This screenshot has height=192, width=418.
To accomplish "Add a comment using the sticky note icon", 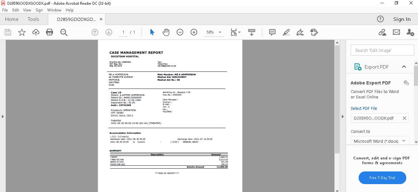I will (272, 32).
